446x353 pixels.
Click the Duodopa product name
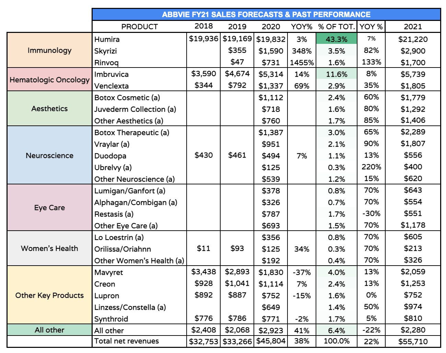(x=110, y=156)
